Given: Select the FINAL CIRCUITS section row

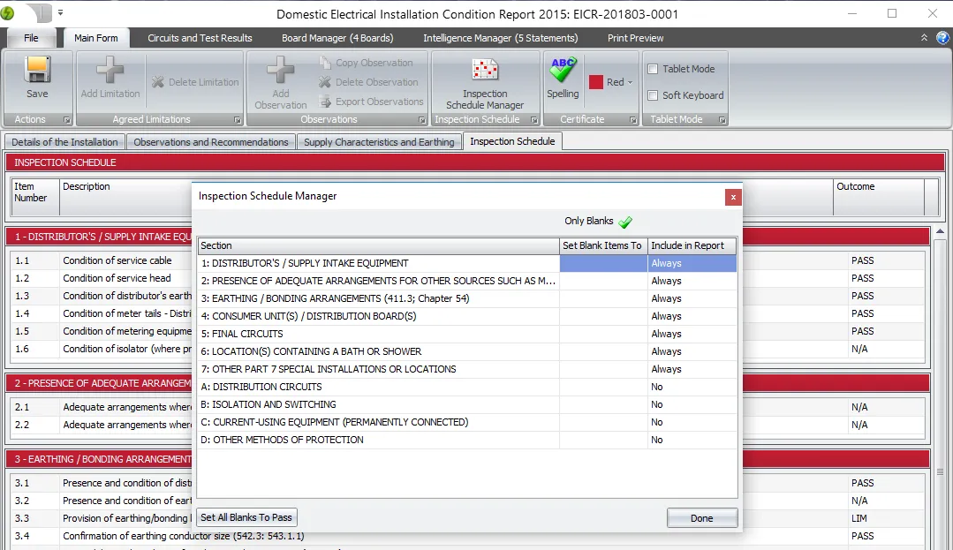Looking at the screenshot, I should pyautogui.click(x=353, y=334).
